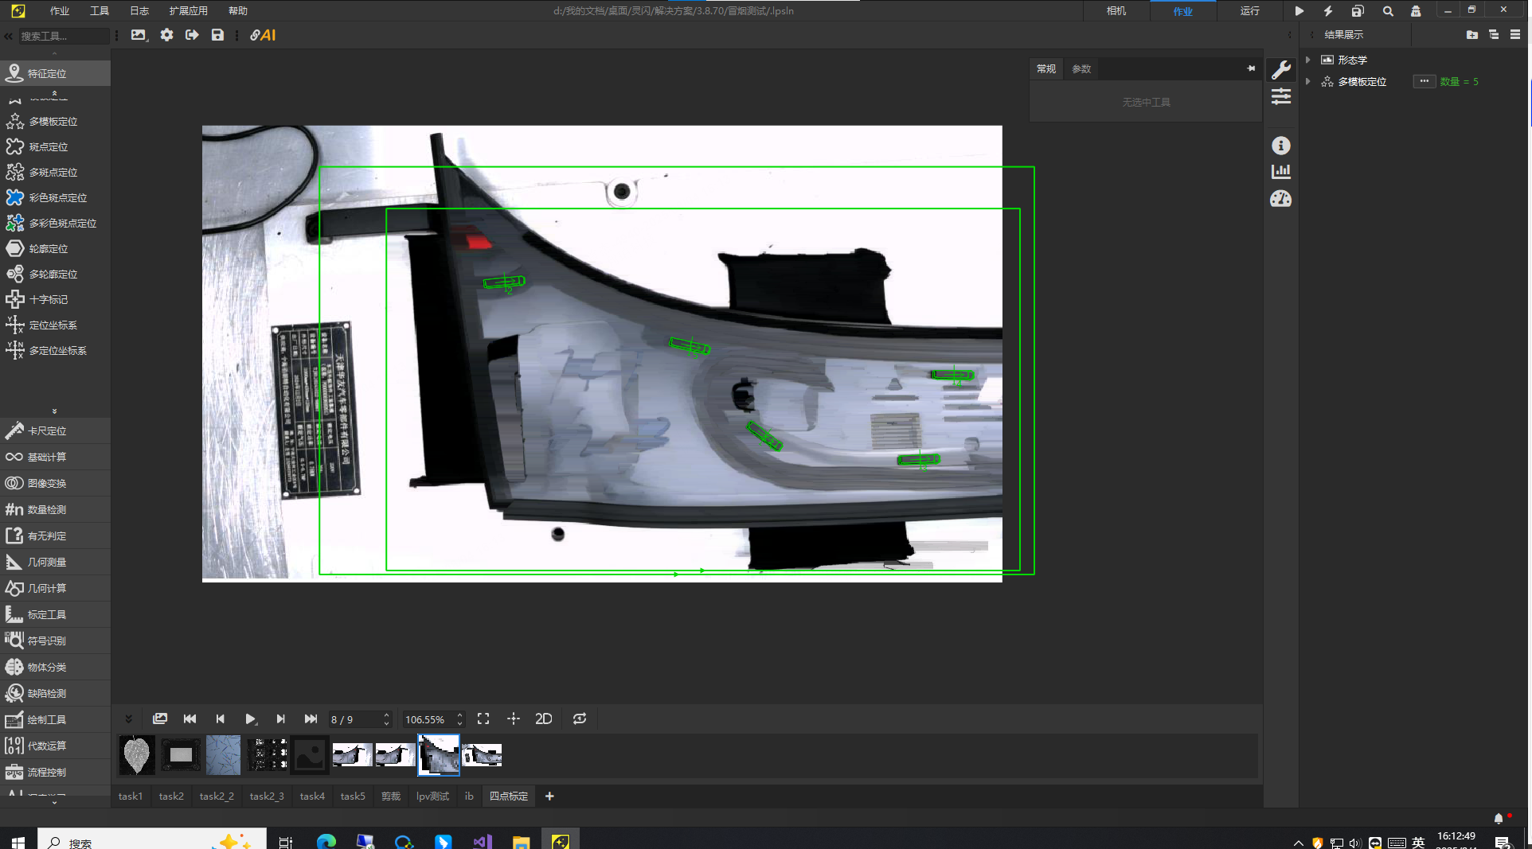Select the 十字标记 cross mark tool
The height and width of the screenshot is (849, 1532).
(x=48, y=300)
